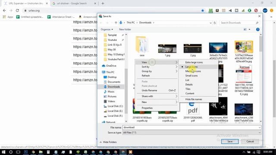Click the bookmark star icon in Chrome

[203, 10]
